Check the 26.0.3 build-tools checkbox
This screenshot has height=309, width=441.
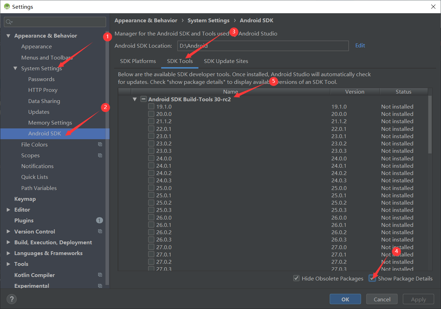coord(151,239)
